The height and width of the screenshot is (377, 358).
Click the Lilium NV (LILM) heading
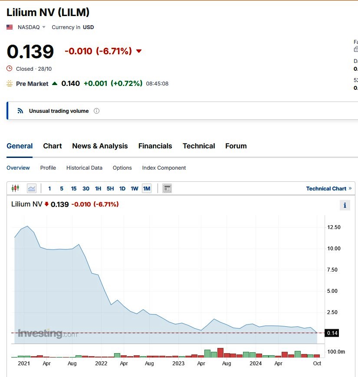(x=48, y=13)
